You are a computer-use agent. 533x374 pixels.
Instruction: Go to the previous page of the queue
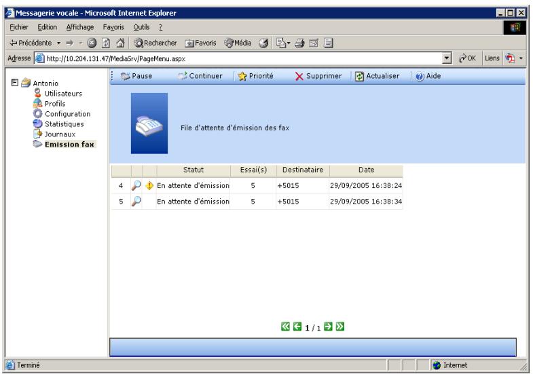tap(297, 326)
